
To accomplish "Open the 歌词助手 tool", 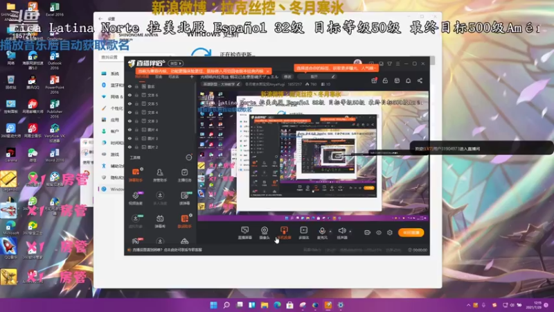I will tap(184, 221).
